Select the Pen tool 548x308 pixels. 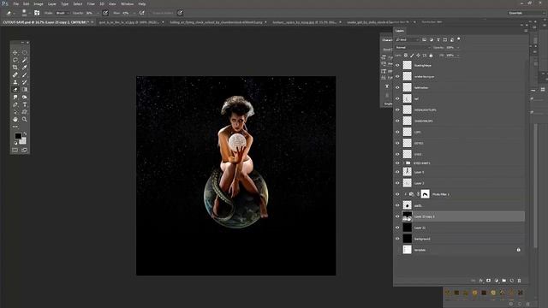click(15, 104)
